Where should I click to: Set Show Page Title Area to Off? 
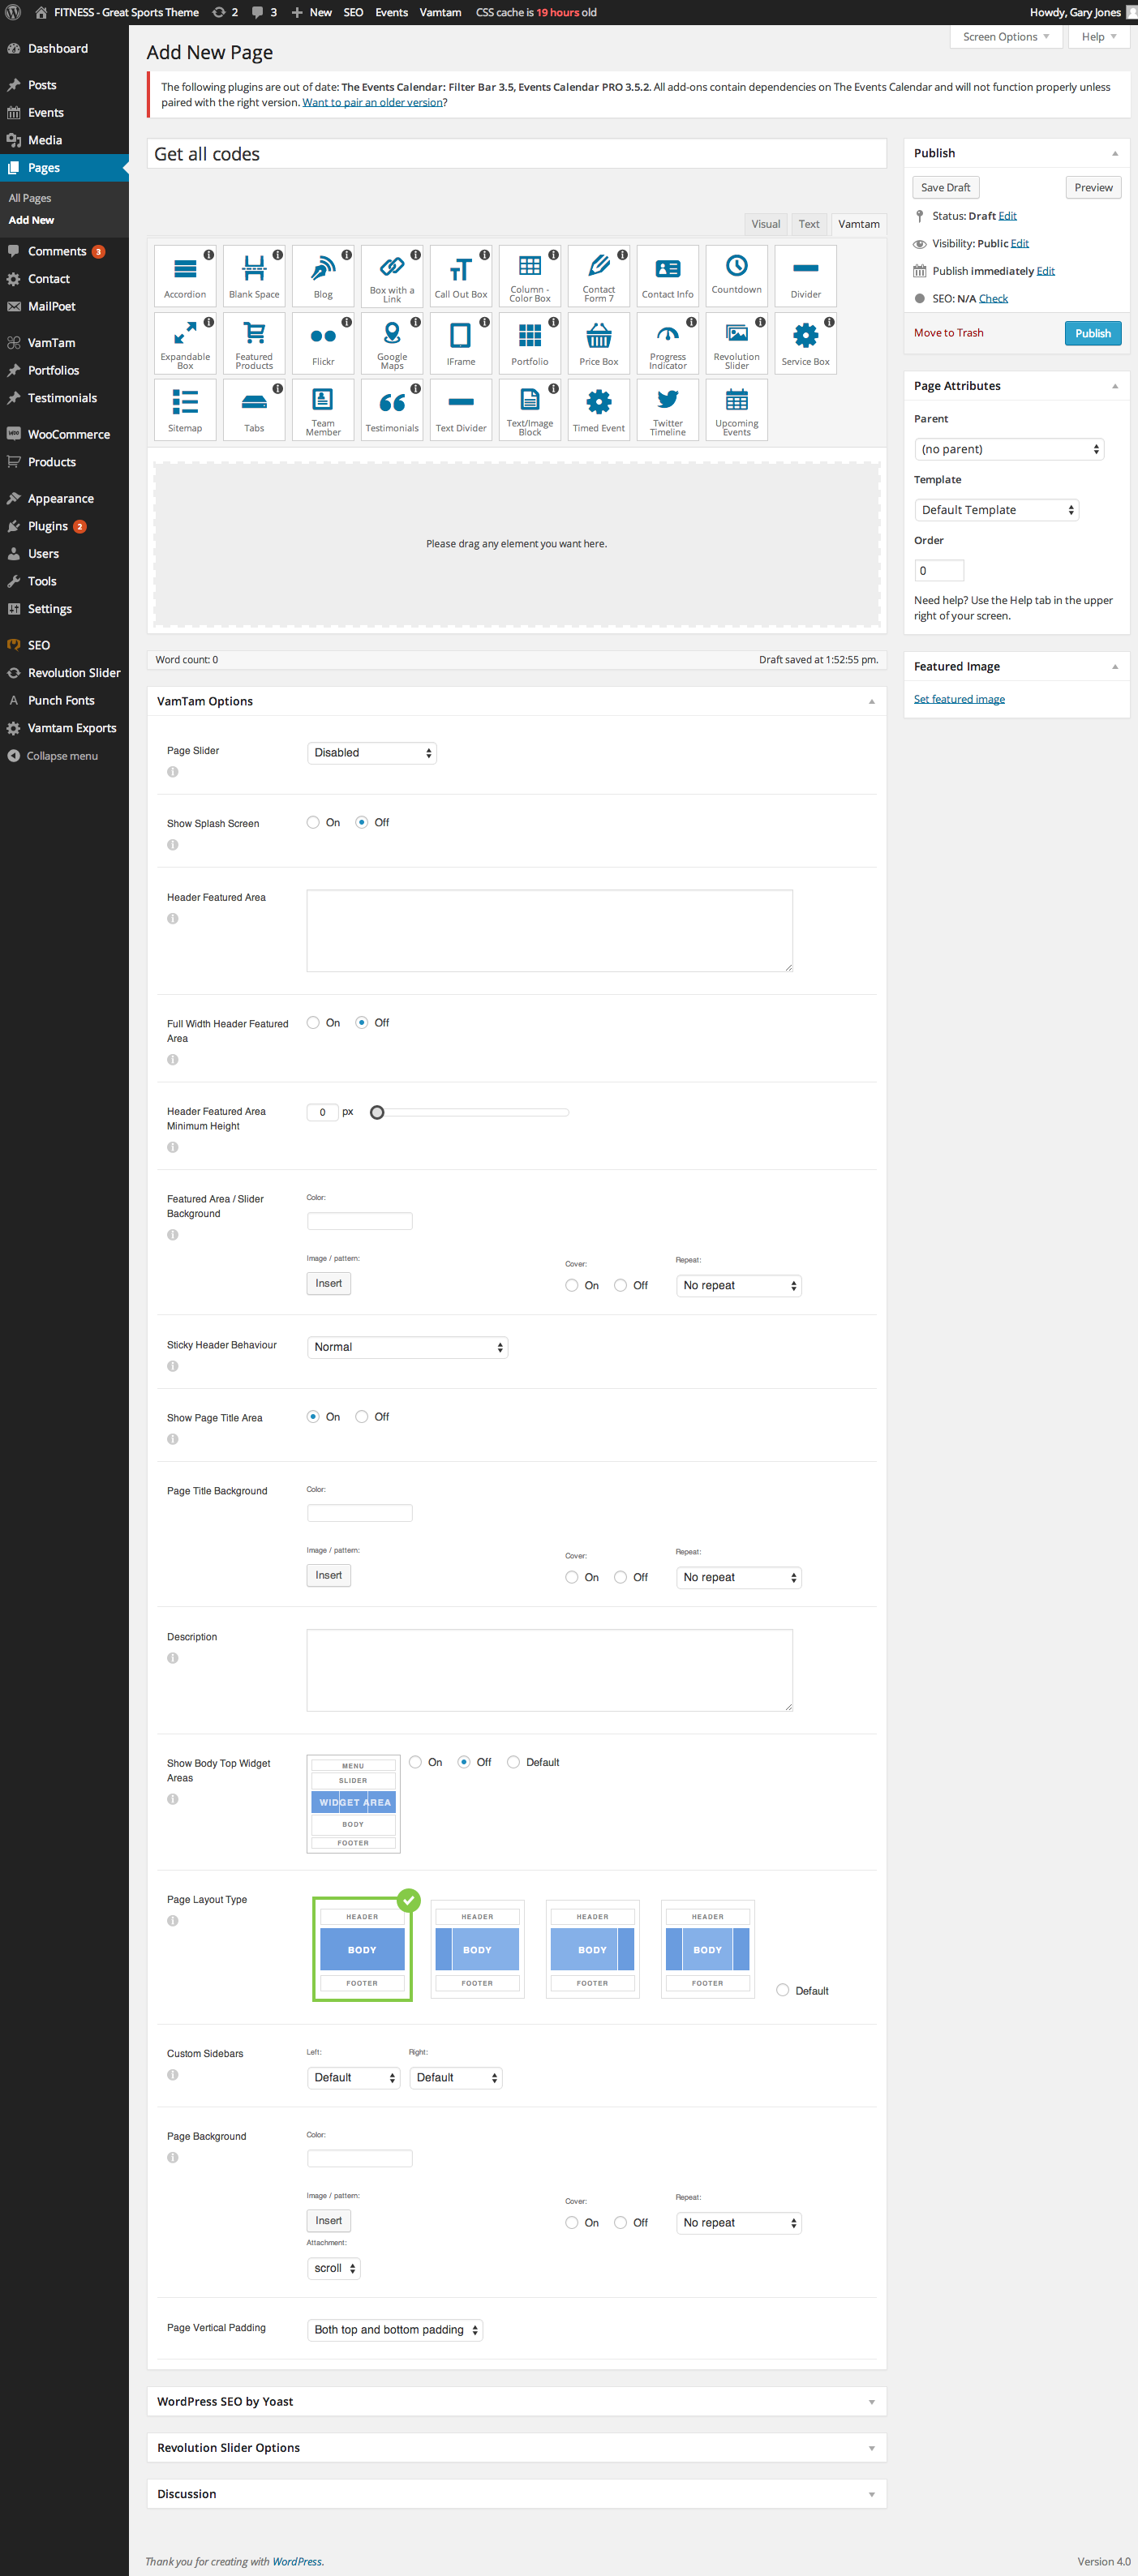[362, 1416]
